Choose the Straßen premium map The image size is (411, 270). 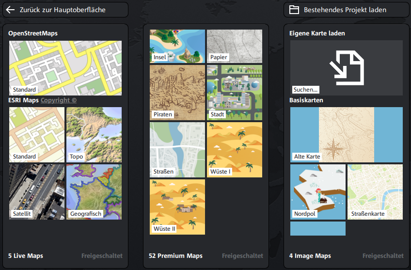tap(177, 150)
